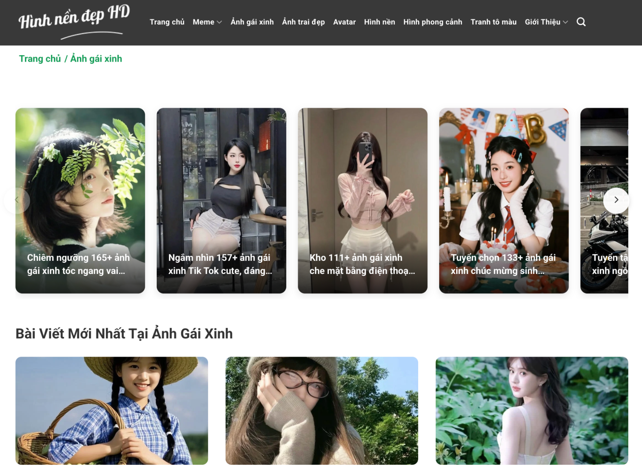
Task: Expand the Meme dropdown menu
Action: 207,22
